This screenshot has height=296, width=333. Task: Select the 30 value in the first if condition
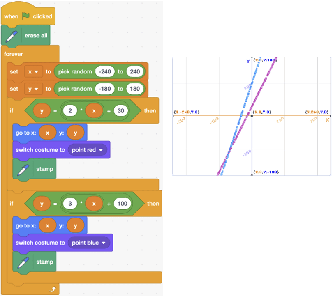point(121,111)
